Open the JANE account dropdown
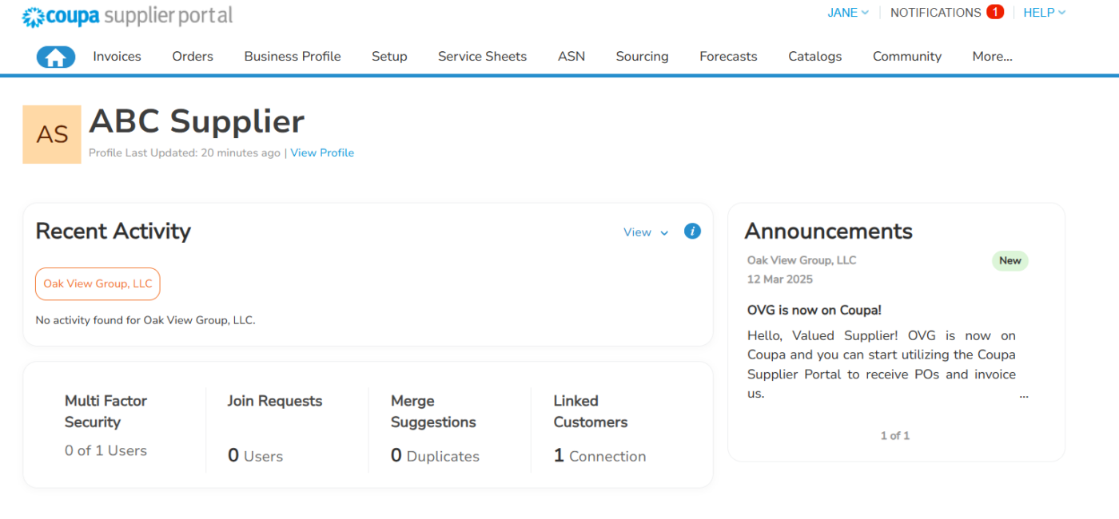This screenshot has height=519, width=1119. click(x=847, y=12)
